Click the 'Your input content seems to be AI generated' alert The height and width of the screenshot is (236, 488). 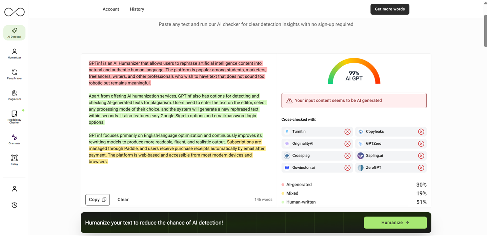354,100
